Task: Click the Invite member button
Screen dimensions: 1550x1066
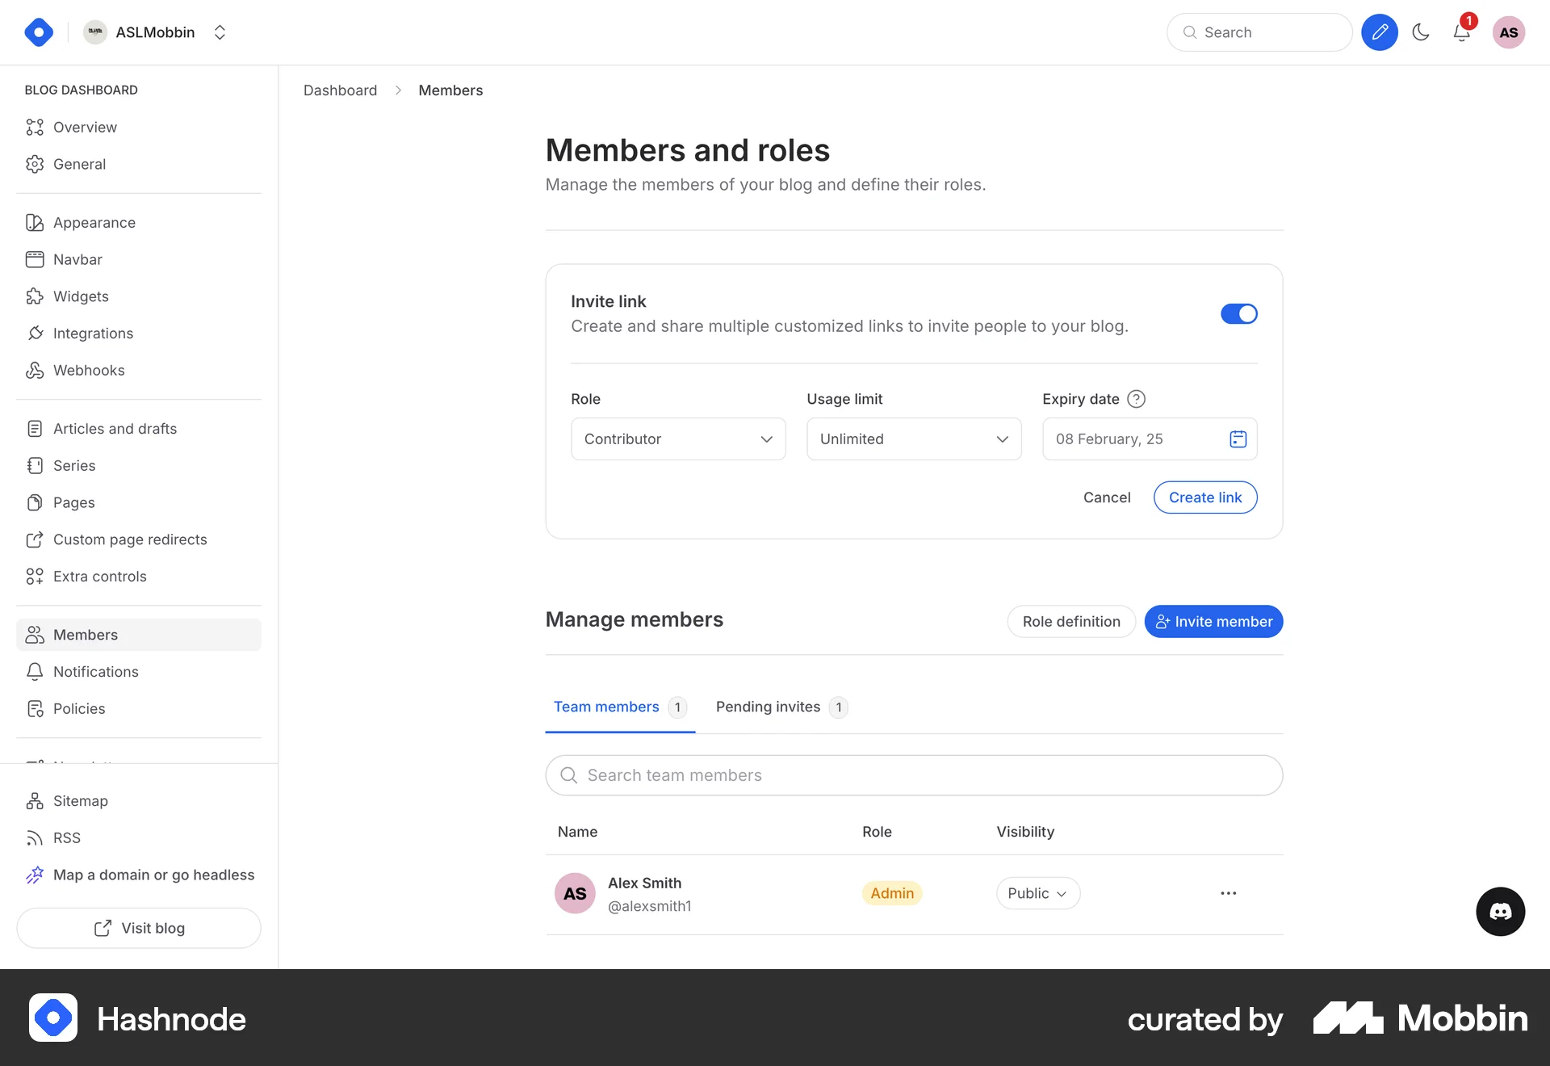Action: click(1213, 621)
